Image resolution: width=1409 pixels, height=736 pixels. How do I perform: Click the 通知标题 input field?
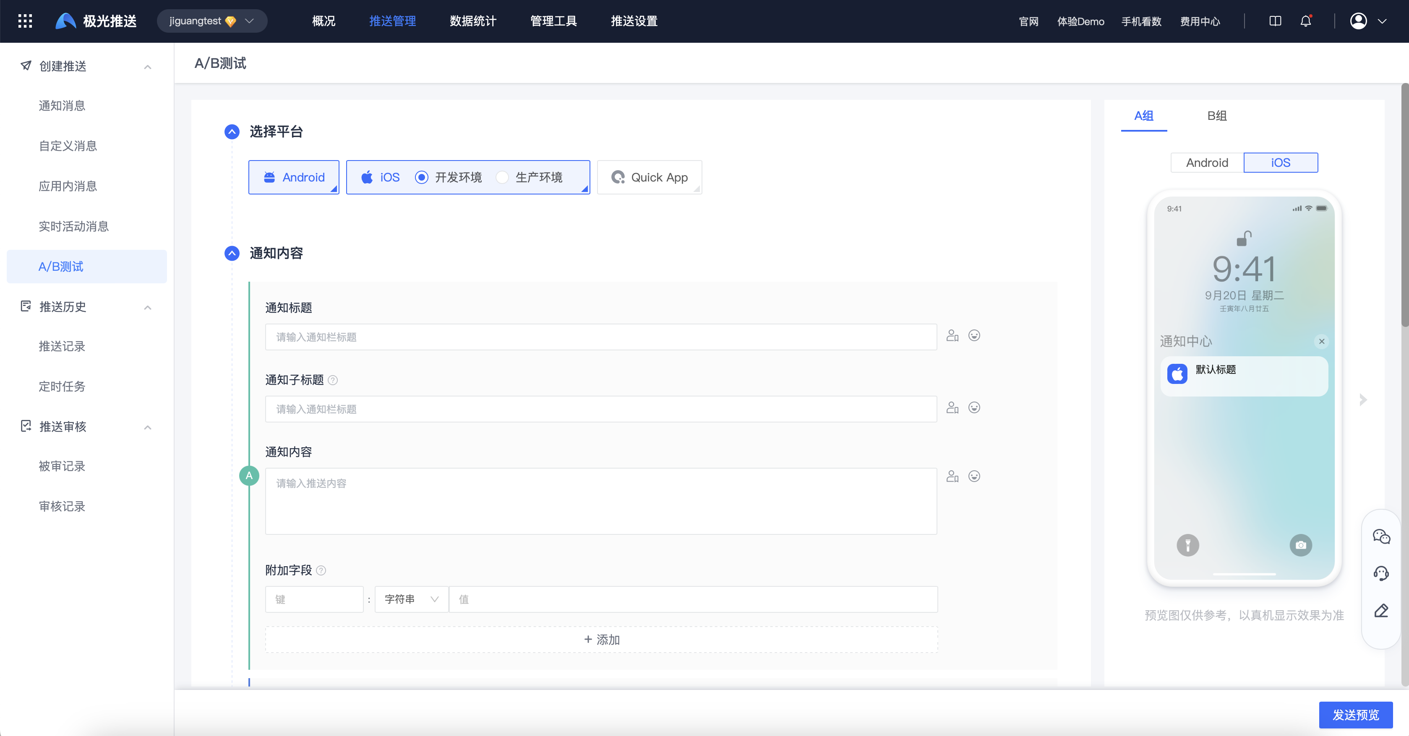601,337
